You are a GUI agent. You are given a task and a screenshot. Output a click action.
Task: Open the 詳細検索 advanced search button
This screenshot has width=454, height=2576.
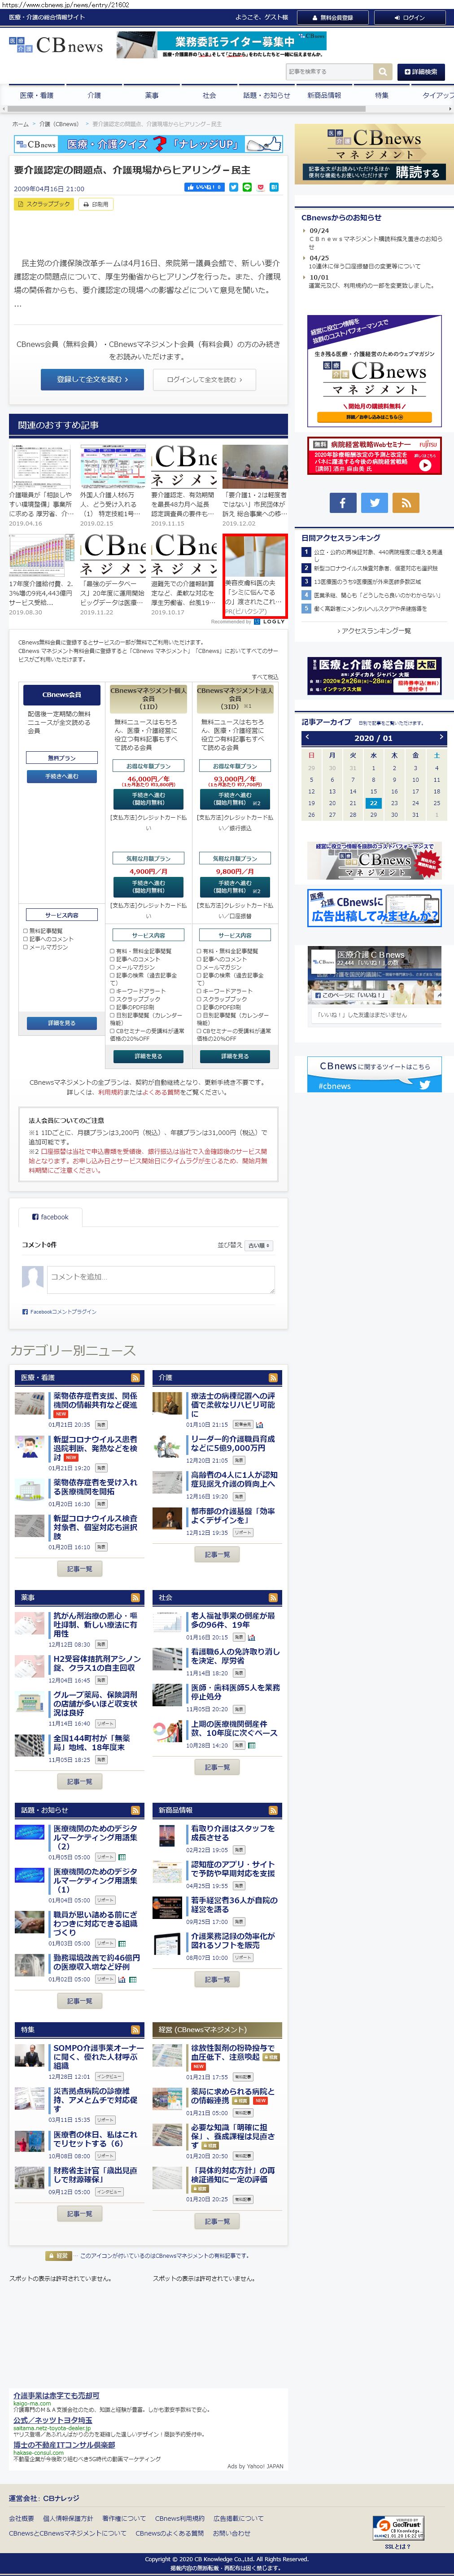[x=420, y=72]
